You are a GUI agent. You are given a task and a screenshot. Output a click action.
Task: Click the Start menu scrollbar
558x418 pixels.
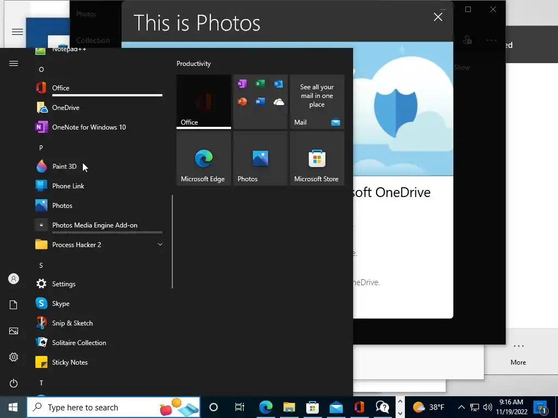[172, 242]
